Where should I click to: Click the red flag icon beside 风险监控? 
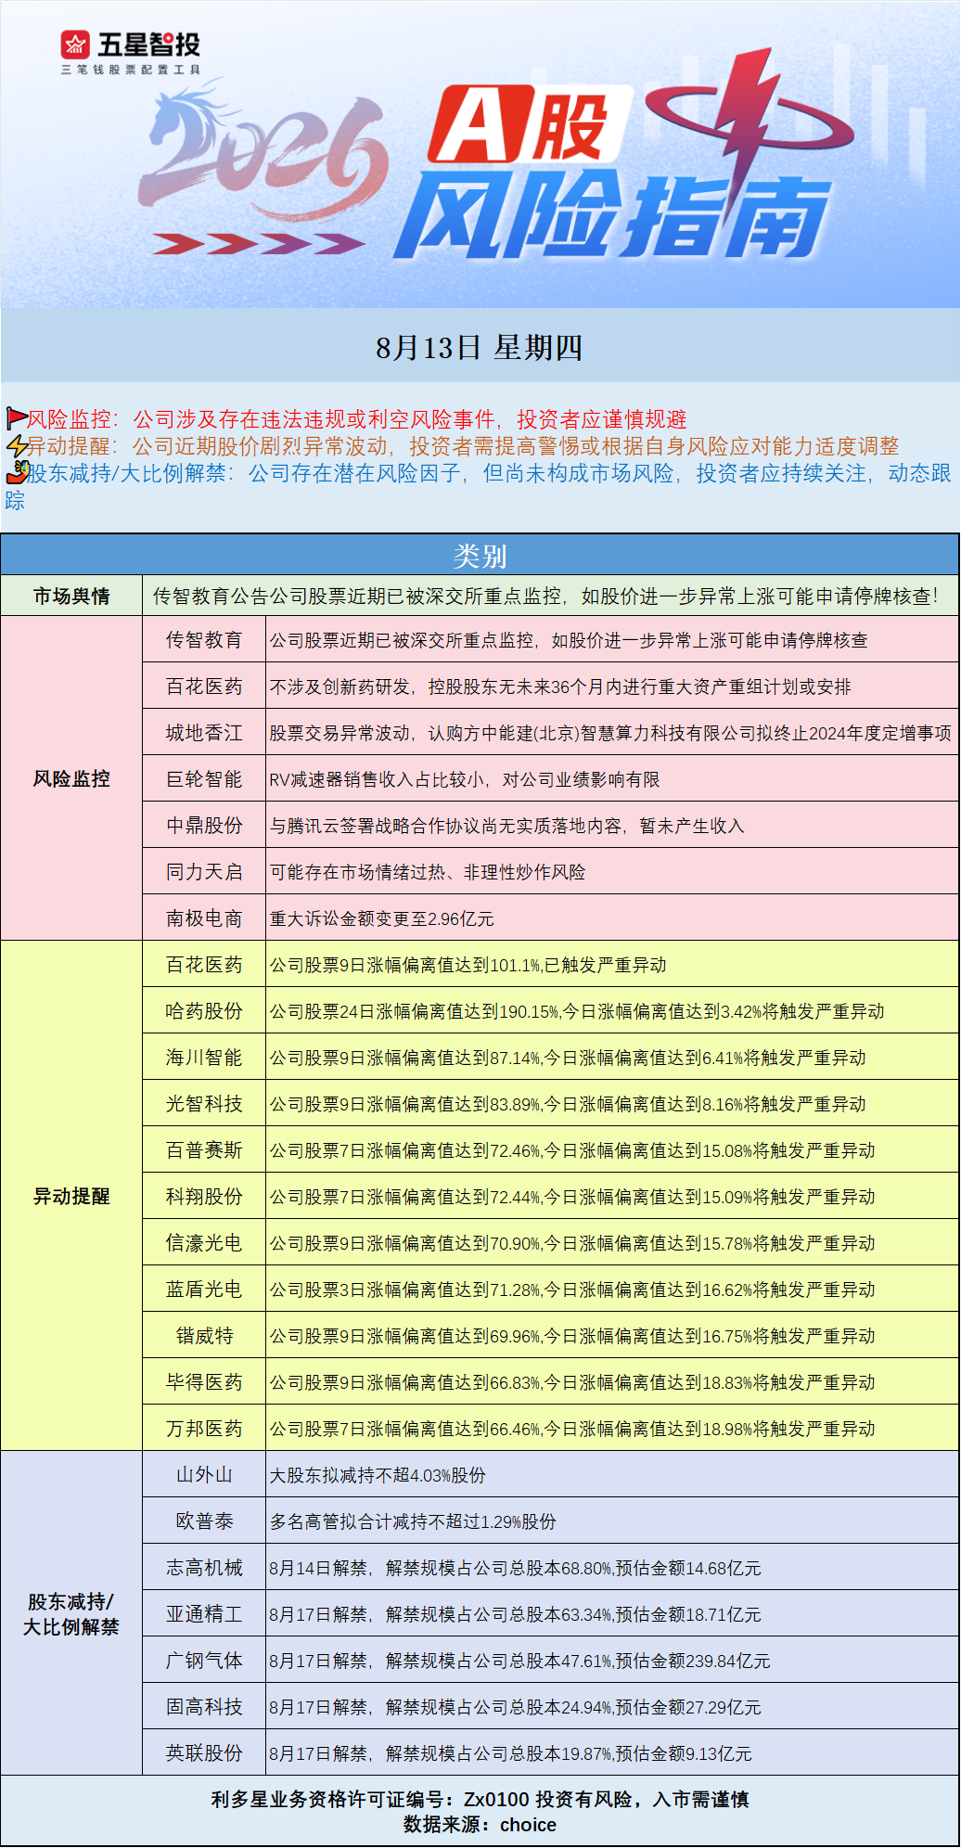click(x=17, y=418)
